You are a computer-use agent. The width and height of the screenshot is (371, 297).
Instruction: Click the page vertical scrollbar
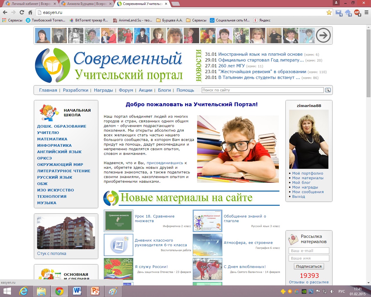(x=368, y=64)
